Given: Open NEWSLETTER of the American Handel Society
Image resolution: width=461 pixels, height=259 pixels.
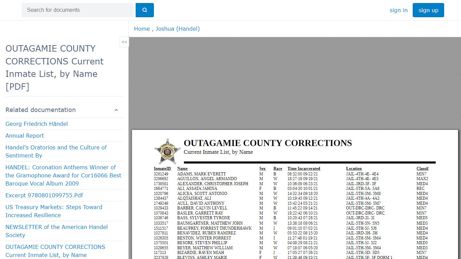Looking at the screenshot, I should pos(57,231).
